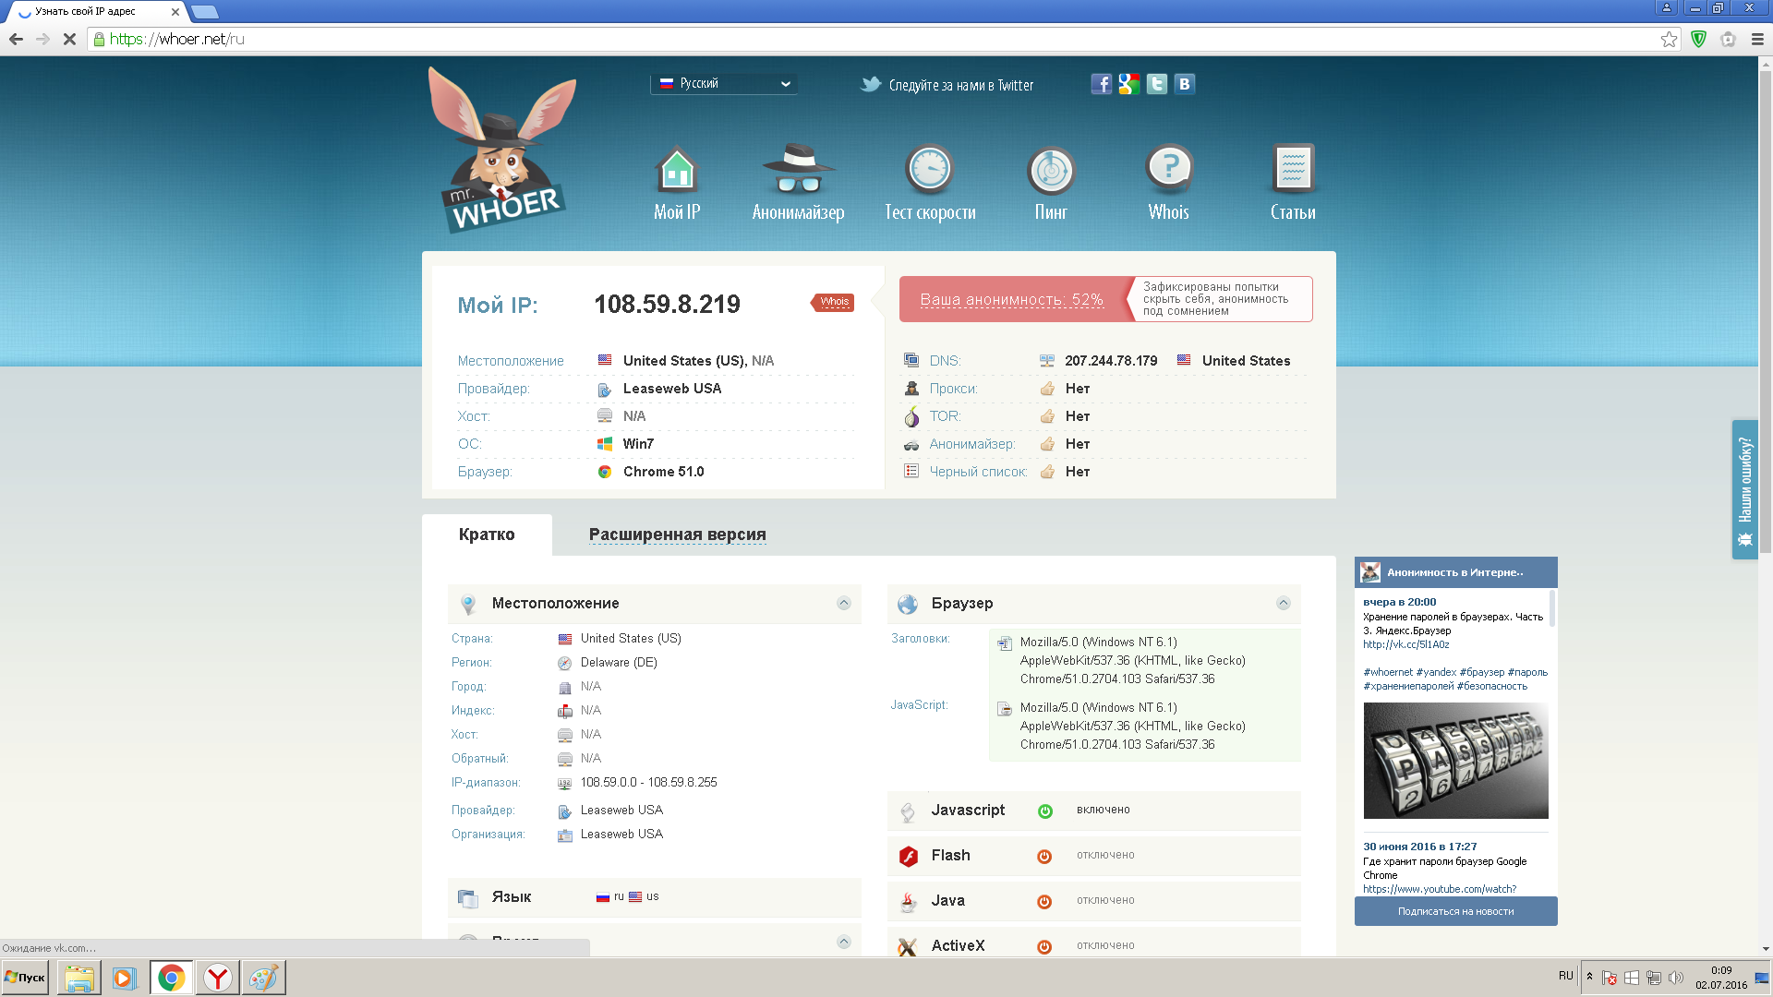Click the VKontakte social icon
Image resolution: width=1773 pixels, height=997 pixels.
click(1184, 84)
